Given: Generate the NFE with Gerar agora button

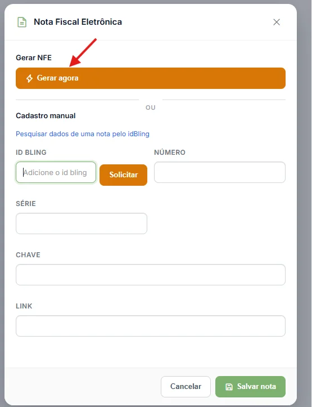Looking at the screenshot, I should click(x=151, y=78).
